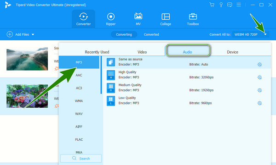Expand the Add Files dropdown arrow
The height and width of the screenshot is (165, 276).
click(33, 34)
